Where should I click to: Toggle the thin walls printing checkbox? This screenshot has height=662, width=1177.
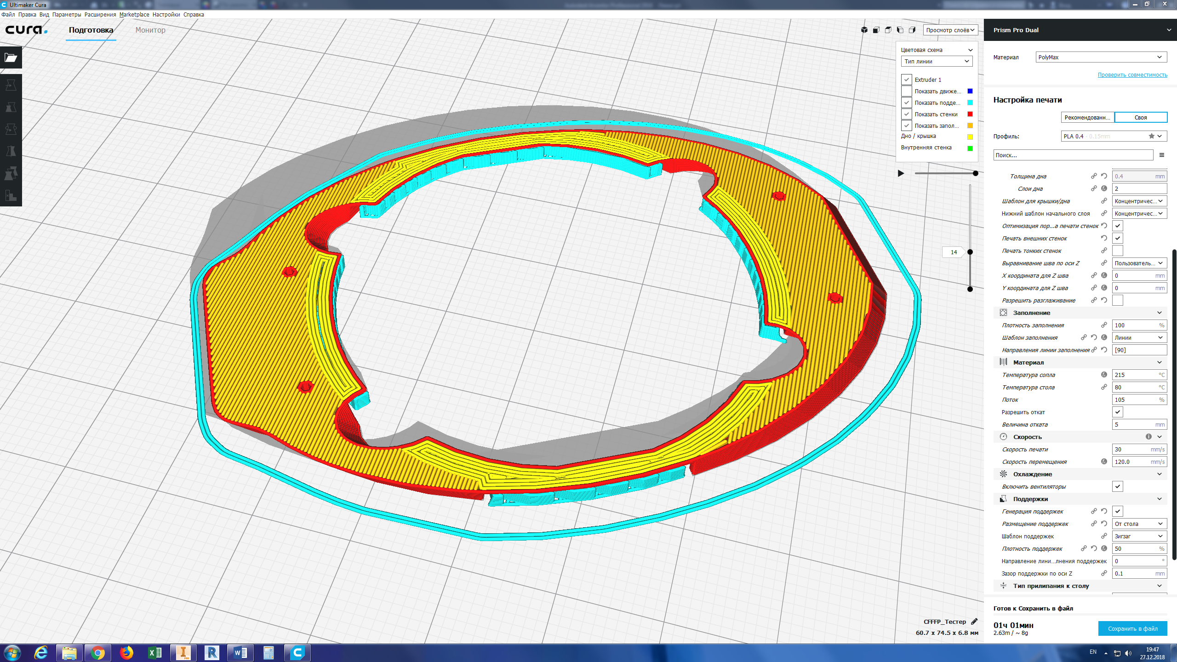click(1118, 251)
